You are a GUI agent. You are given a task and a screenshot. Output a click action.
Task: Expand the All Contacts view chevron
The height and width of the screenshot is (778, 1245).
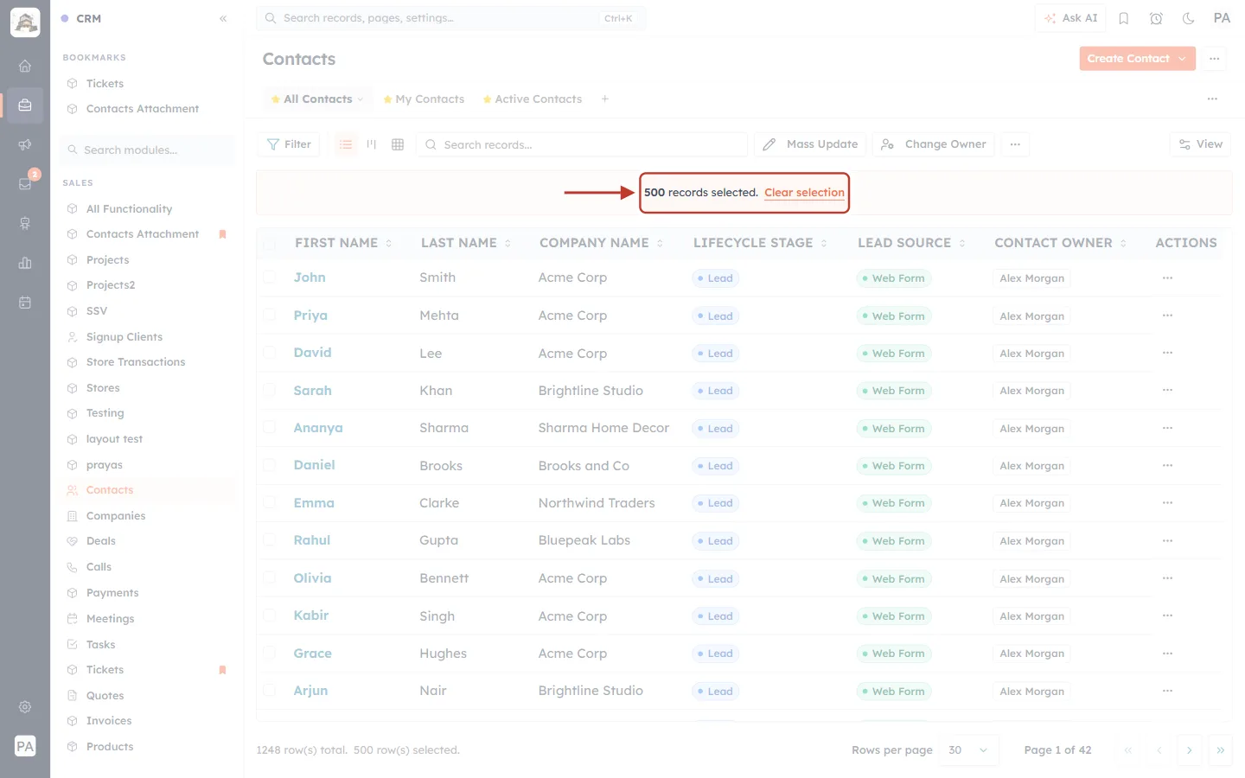coord(361,99)
